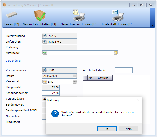Click the Anzahl Packstücke input field
The width and height of the screenshot is (157, 137).
tap(124, 70)
